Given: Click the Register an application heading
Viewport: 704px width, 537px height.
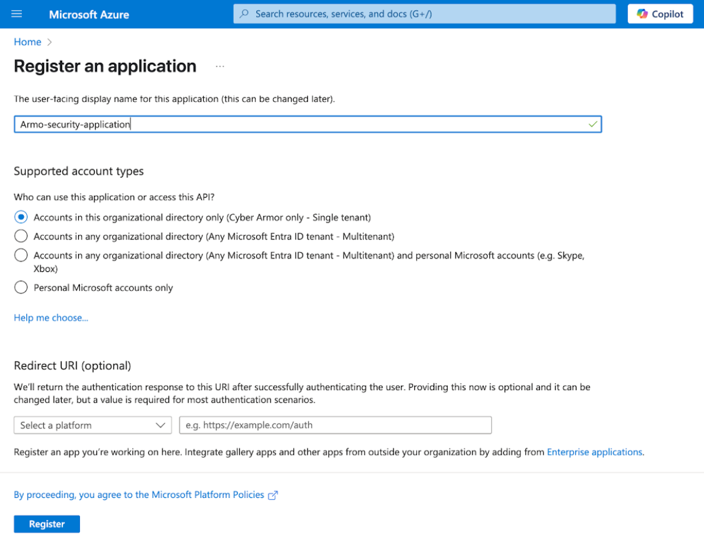Looking at the screenshot, I should tap(105, 66).
